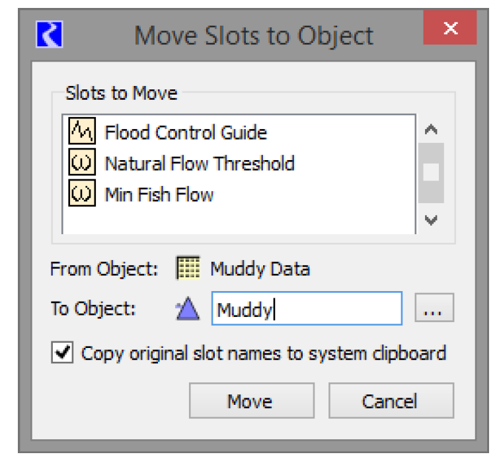Click the Muddy Data object grid icon
The image size is (499, 473).
[x=188, y=269]
